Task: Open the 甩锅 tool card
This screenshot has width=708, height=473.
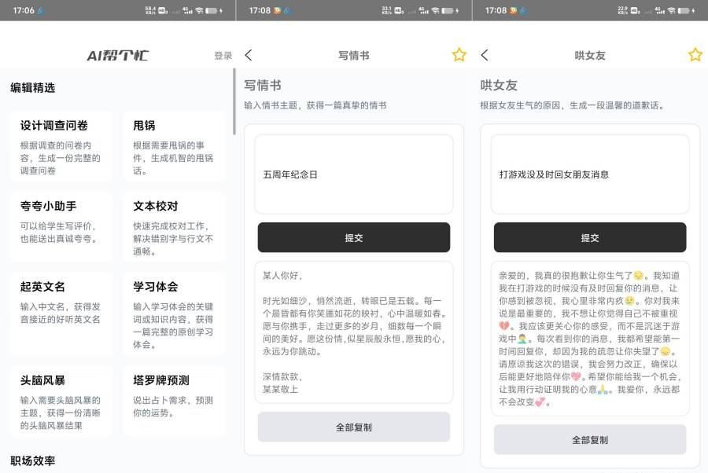Action: (x=174, y=146)
